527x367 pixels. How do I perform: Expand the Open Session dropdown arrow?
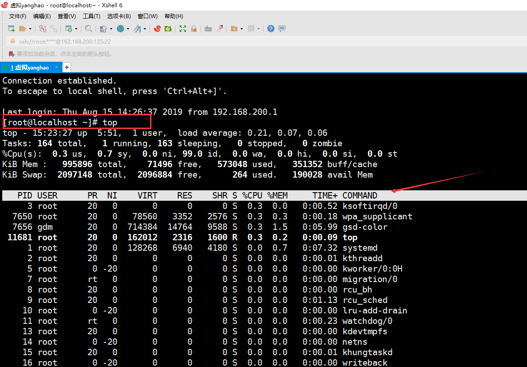30,29
